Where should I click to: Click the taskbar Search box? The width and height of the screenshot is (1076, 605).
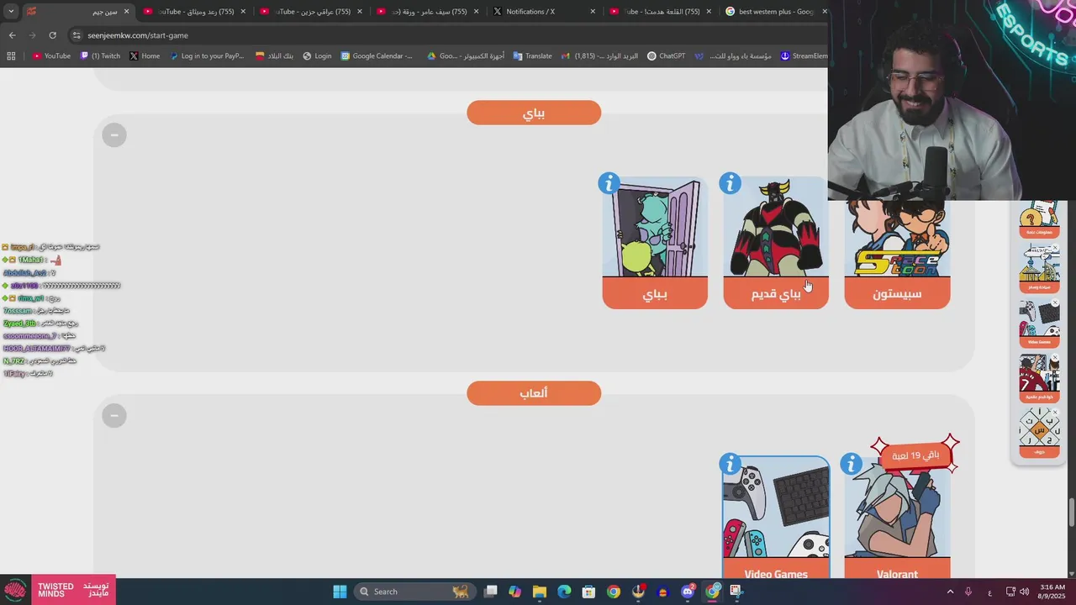[x=414, y=592]
